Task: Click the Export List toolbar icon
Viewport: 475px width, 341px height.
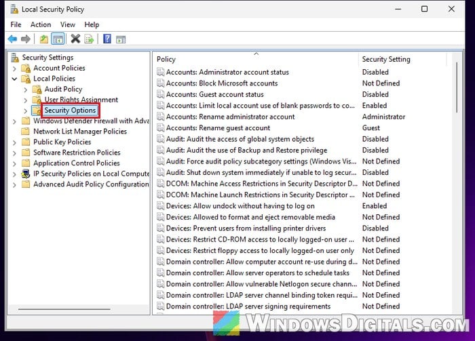Action: point(90,39)
